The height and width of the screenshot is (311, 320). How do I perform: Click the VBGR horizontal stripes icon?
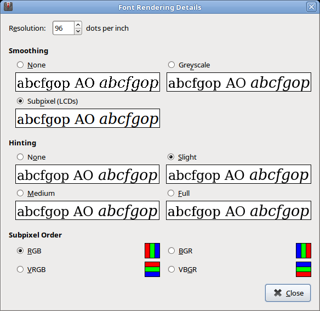304,269
